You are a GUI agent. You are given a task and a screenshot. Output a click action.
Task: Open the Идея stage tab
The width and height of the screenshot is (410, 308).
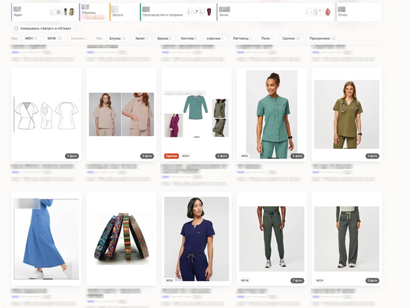pos(44,12)
